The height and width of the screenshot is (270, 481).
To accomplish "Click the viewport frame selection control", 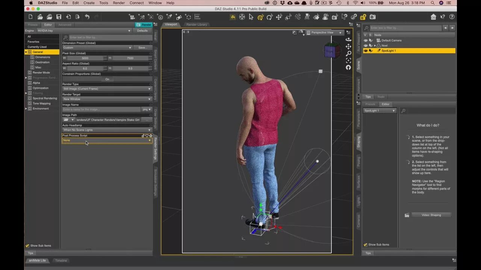I will point(348,60).
